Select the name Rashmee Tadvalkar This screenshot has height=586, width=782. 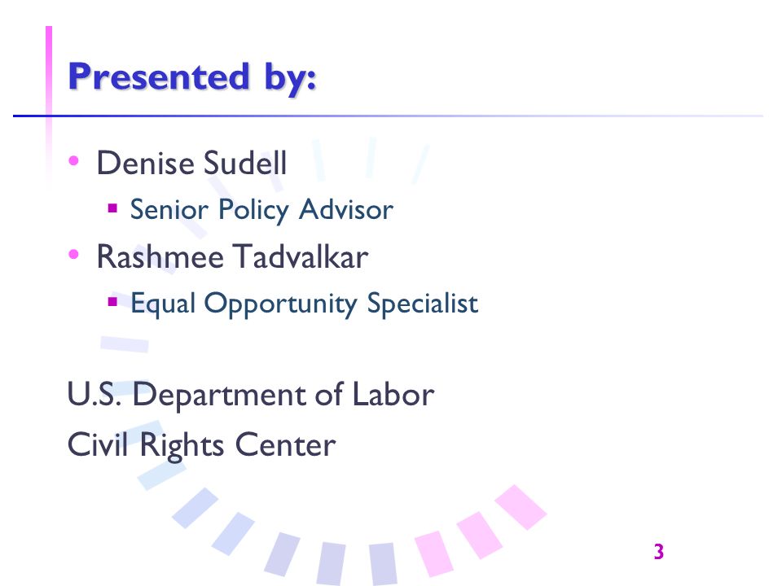click(x=232, y=257)
